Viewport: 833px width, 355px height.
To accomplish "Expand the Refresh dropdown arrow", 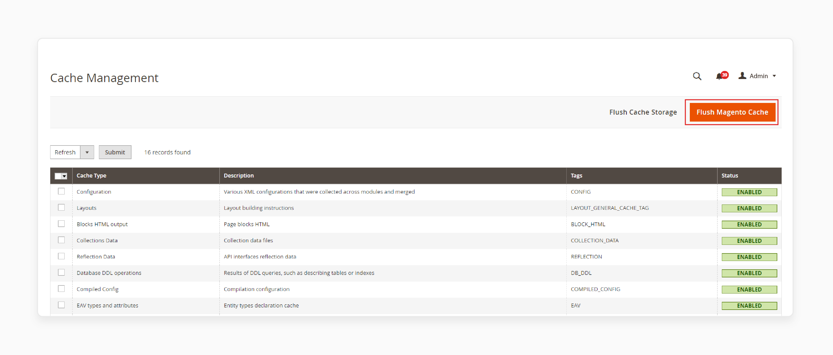I will 87,152.
